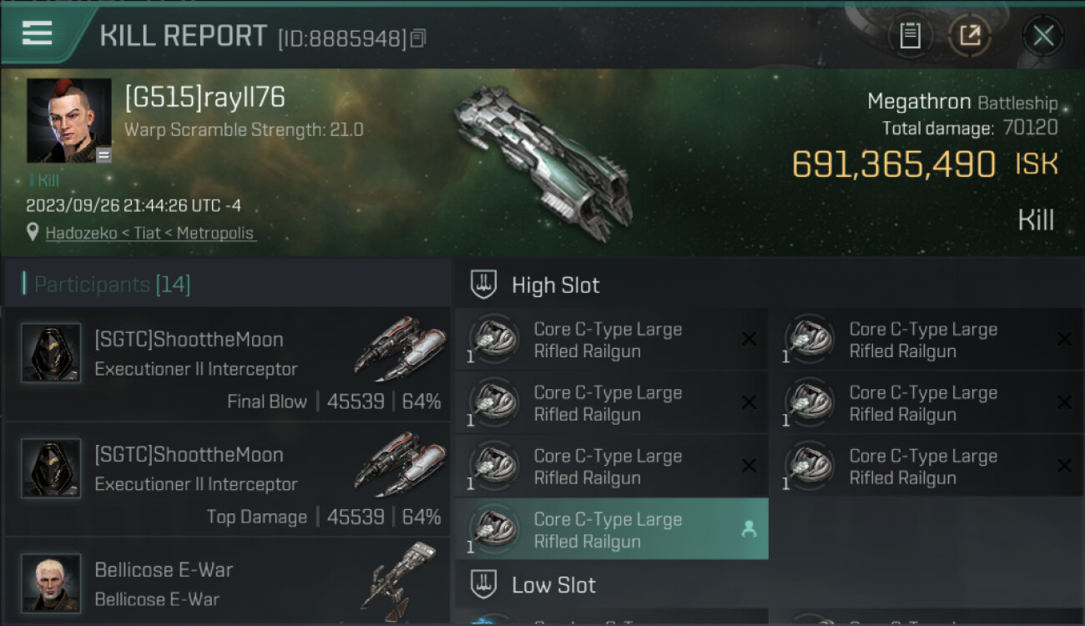Click X on top-right column railgun entry
Image resolution: width=1085 pixels, height=626 pixels.
point(1064,339)
